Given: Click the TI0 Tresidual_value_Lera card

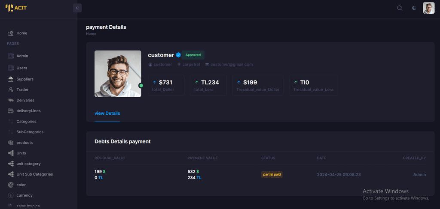Looking at the screenshot, I should (313, 85).
